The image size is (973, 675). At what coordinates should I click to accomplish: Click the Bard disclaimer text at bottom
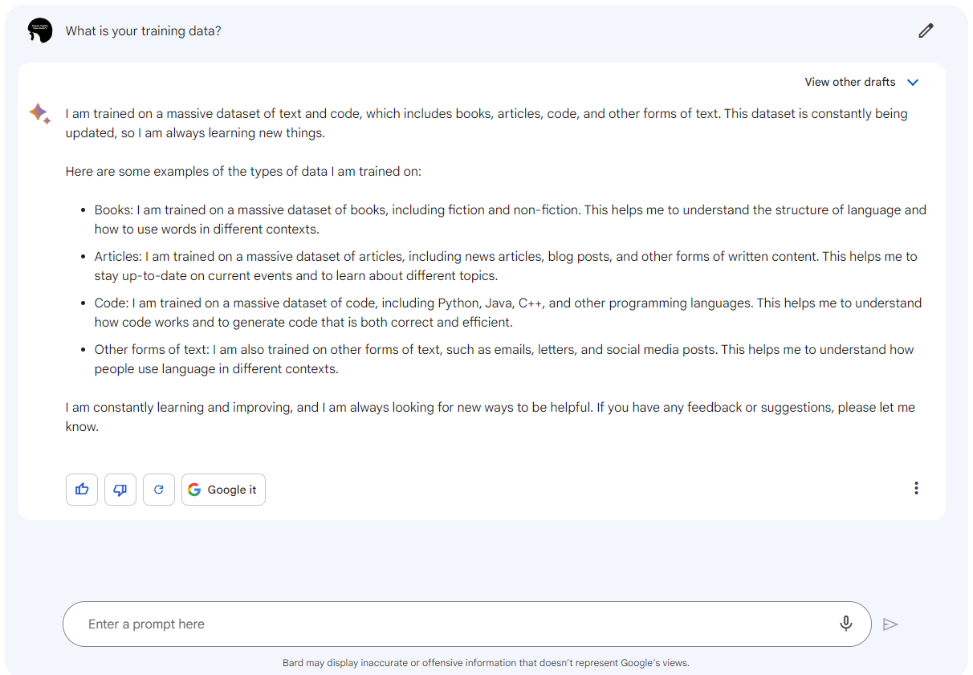(x=486, y=663)
